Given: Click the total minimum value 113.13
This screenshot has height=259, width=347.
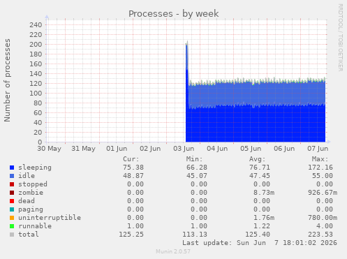Looking at the screenshot, I should pyautogui.click(x=195, y=235).
